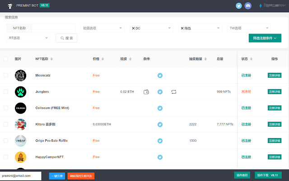
Task: Sort table by 验资 column
Action: [x=130, y=59]
